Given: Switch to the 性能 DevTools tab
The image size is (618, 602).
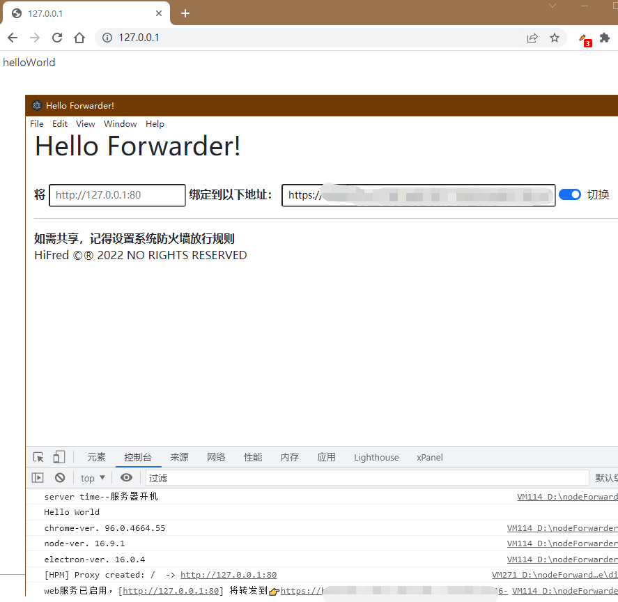Looking at the screenshot, I should [253, 457].
